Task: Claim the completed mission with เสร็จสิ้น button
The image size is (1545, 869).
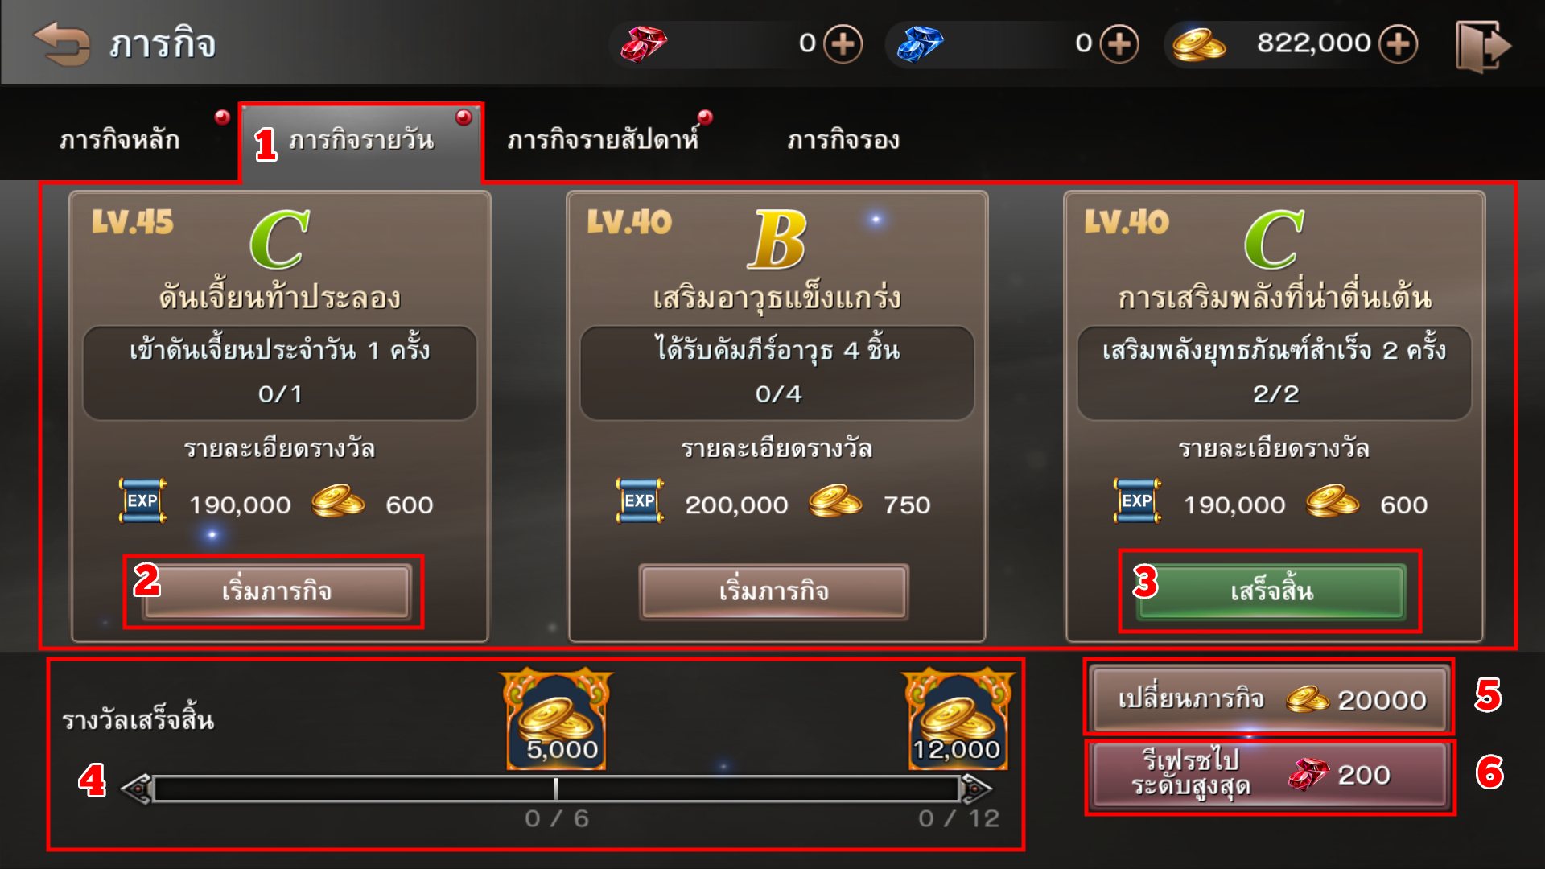Action: click(x=1271, y=591)
